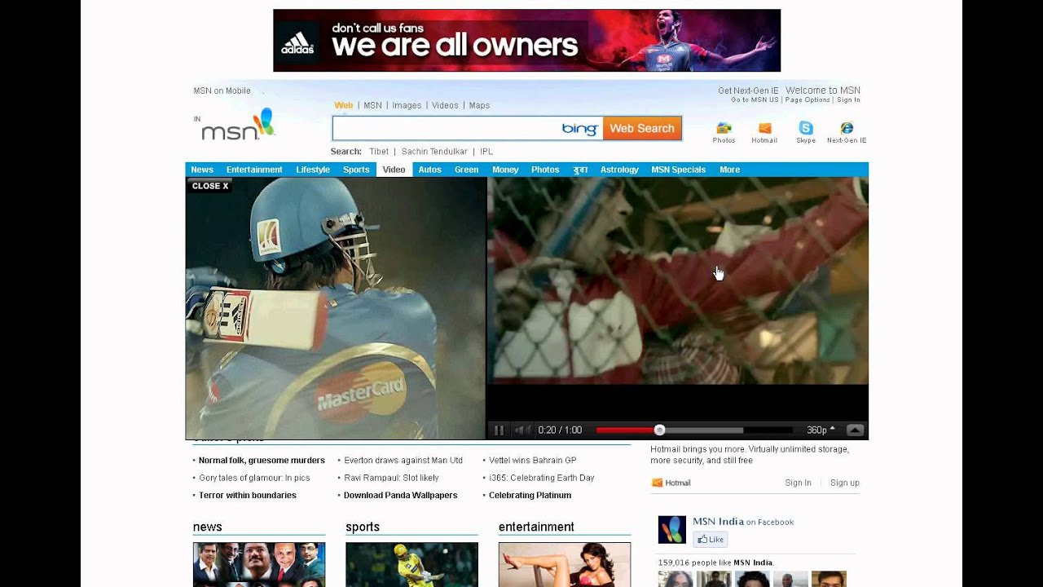Open MSN India Facebook page link
The image size is (1043, 587).
[x=718, y=522]
